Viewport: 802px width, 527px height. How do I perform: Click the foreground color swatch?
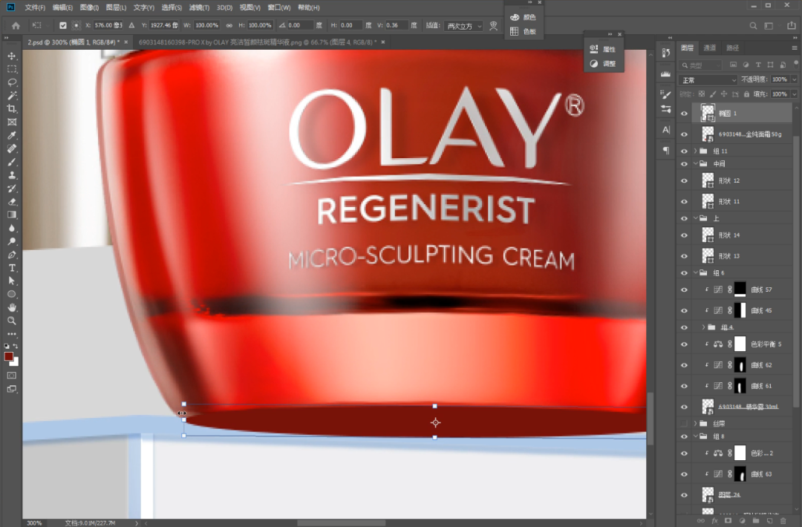pos(9,357)
